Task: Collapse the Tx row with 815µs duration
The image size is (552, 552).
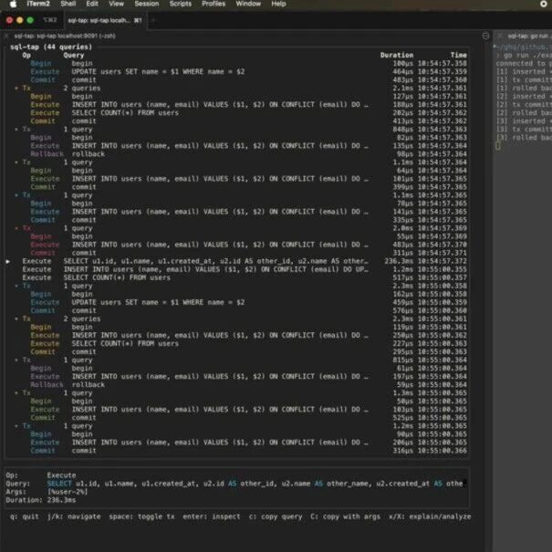Action: click(x=16, y=360)
